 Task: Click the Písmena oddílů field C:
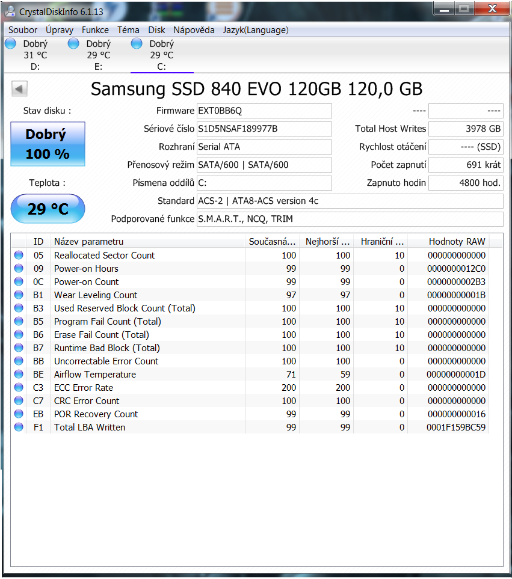tap(264, 183)
